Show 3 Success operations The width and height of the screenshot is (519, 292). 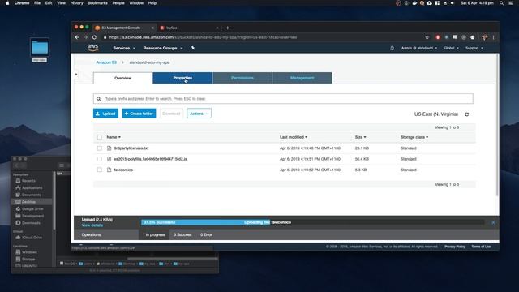182,234
